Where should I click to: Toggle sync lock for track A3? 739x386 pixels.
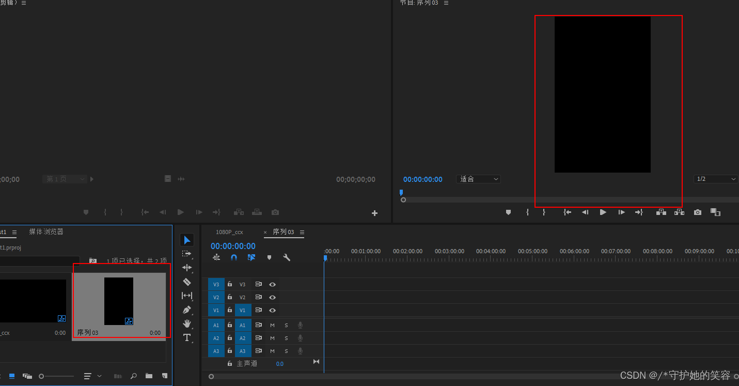click(258, 351)
